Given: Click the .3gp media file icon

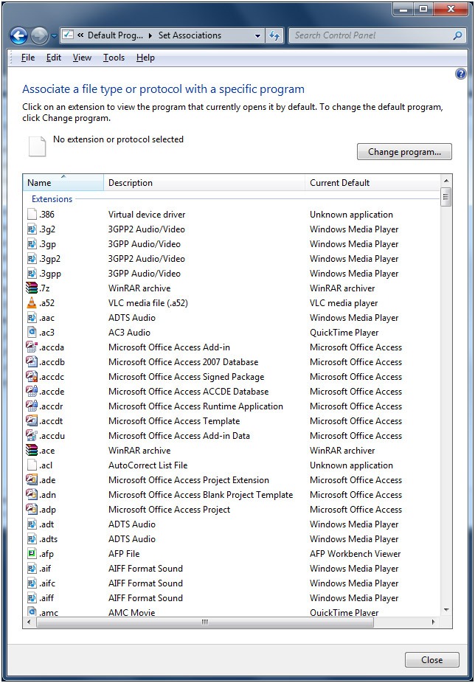Looking at the screenshot, I should [x=32, y=244].
